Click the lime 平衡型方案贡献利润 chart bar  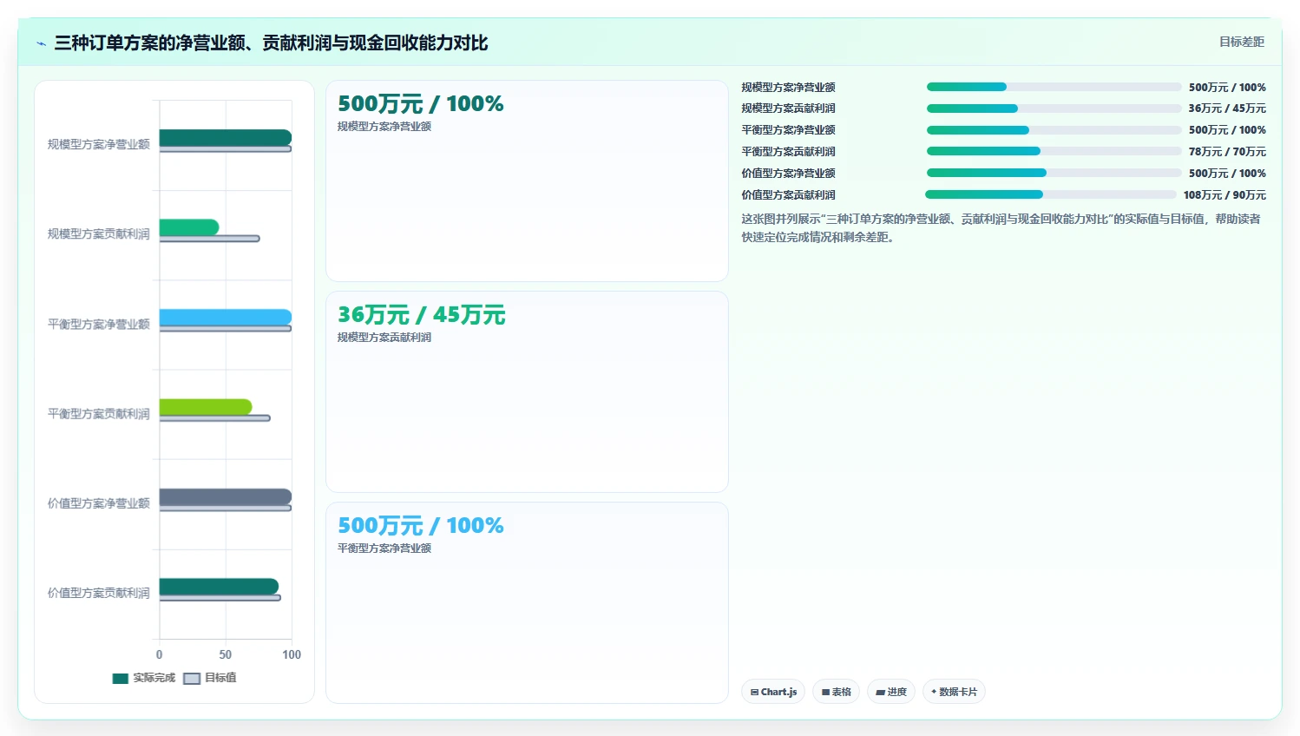pos(206,407)
